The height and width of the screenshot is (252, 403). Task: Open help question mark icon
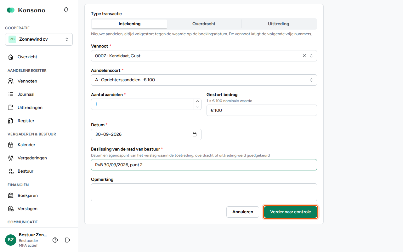55,240
